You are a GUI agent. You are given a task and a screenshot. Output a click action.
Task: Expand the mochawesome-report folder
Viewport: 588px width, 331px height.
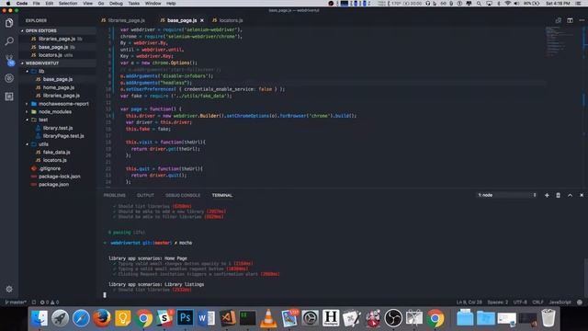63,104
